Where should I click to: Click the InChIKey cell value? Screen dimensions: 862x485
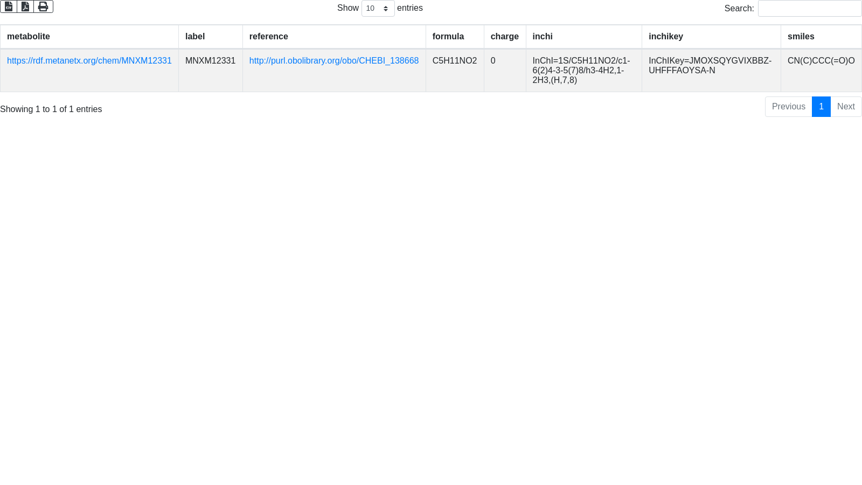(710, 66)
